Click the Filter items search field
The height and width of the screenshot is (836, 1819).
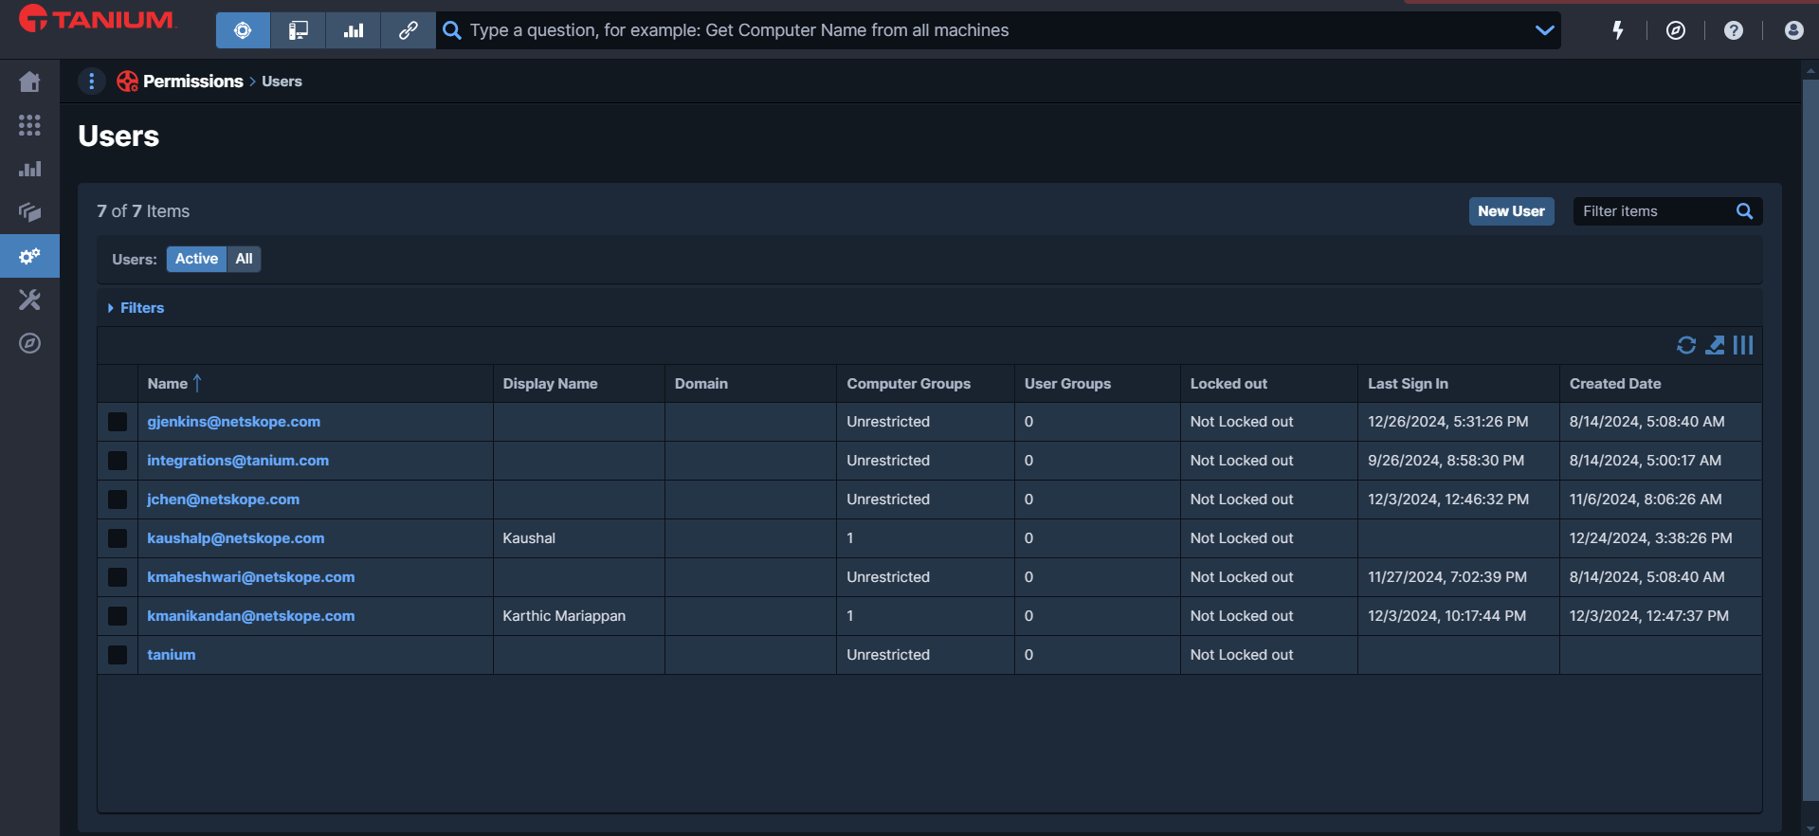pyautogui.click(x=1654, y=211)
